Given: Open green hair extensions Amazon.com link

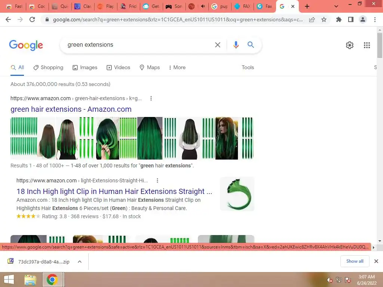Looking at the screenshot, I should tap(71, 109).
